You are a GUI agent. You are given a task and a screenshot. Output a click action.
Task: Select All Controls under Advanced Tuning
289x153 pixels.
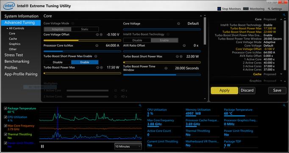17,28
